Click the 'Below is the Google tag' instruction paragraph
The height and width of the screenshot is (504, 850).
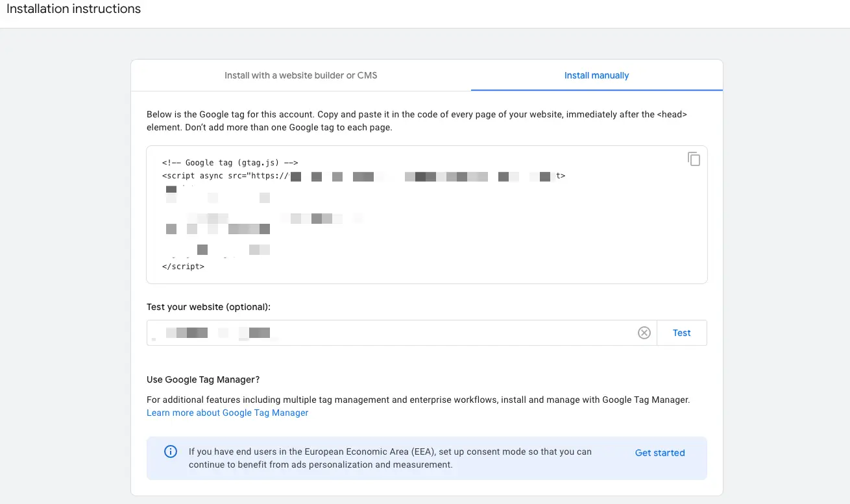[417, 121]
